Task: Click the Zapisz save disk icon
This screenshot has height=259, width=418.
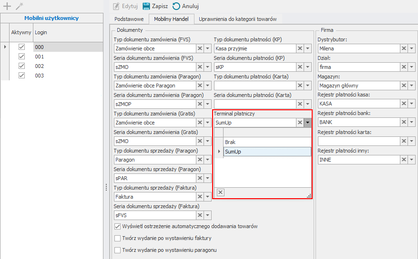Action: point(146,6)
